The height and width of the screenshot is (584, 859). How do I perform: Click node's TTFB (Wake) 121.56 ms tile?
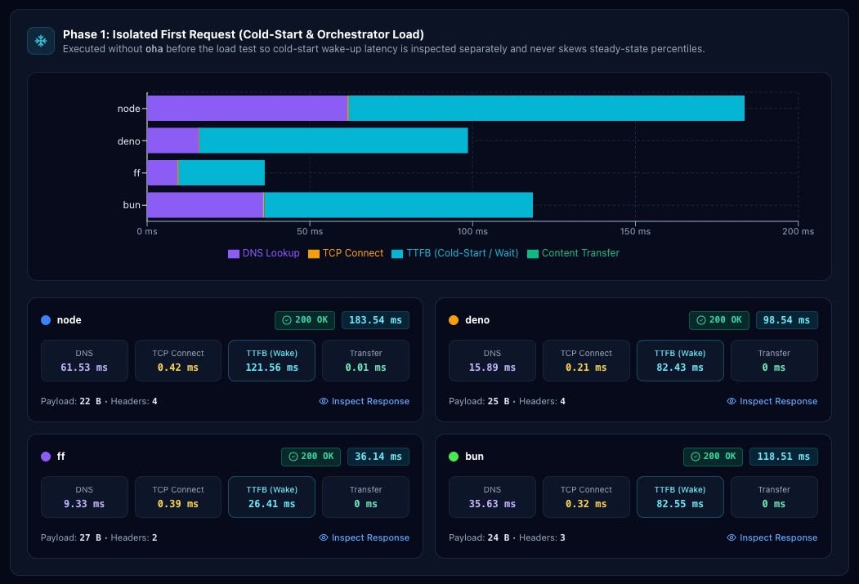click(271, 361)
